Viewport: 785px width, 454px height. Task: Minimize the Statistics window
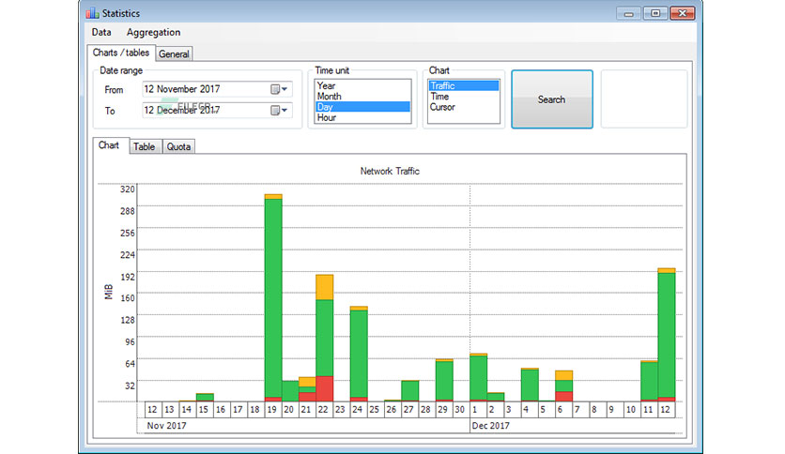click(629, 13)
